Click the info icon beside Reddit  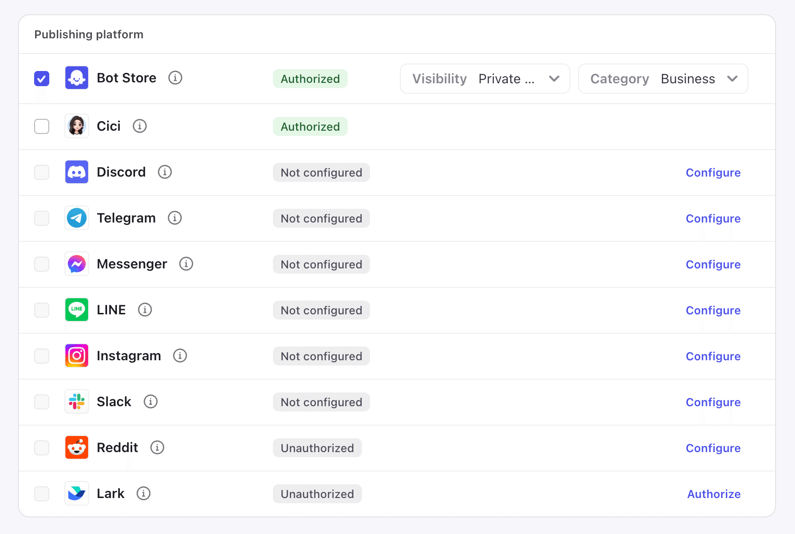point(157,448)
